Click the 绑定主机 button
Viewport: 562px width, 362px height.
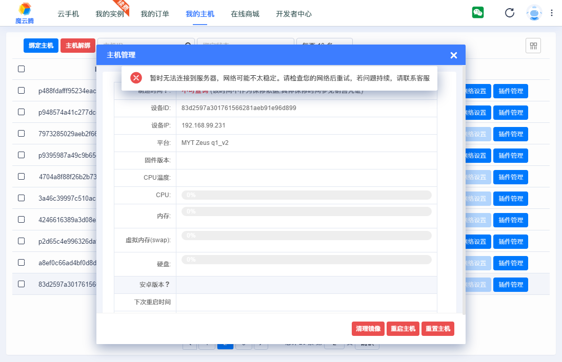[x=41, y=46]
